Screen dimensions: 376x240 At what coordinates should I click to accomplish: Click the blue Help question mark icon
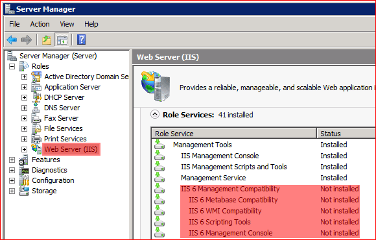[81, 40]
